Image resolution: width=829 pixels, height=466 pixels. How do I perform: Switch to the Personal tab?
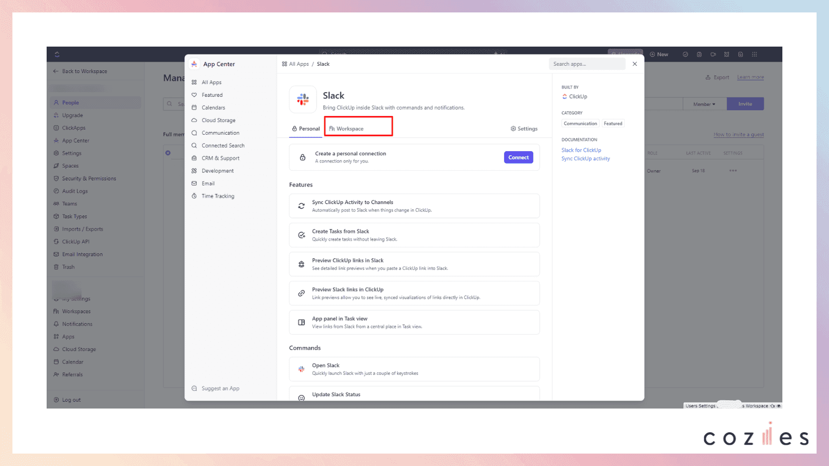[306, 128]
